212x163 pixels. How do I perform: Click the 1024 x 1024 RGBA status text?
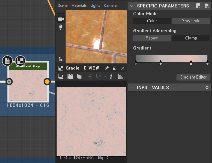click(x=84, y=158)
